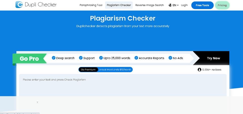Viewport: 243px width, 114px height.
Task: Open the Paraphrasing Tool page
Action: pos(91,5)
